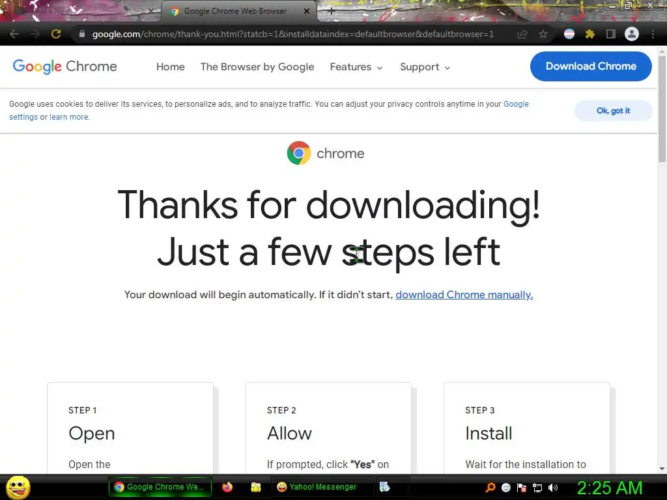Launch Firefox from the taskbar
Image resolution: width=667 pixels, height=500 pixels.
(x=227, y=487)
